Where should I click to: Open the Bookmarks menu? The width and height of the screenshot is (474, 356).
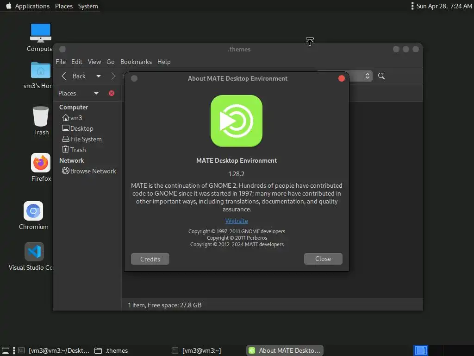[136, 62]
